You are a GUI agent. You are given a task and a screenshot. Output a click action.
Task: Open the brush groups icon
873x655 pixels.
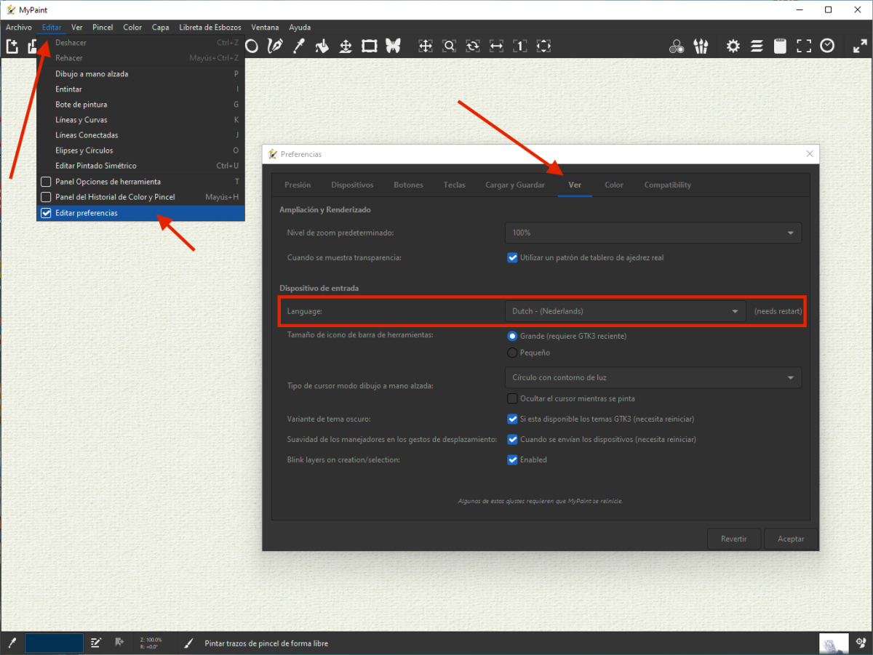pyautogui.click(x=701, y=46)
